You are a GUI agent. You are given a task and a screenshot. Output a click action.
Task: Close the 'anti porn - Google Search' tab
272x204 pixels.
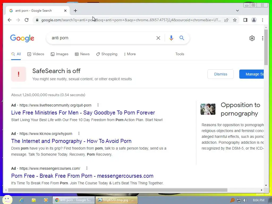(x=65, y=11)
